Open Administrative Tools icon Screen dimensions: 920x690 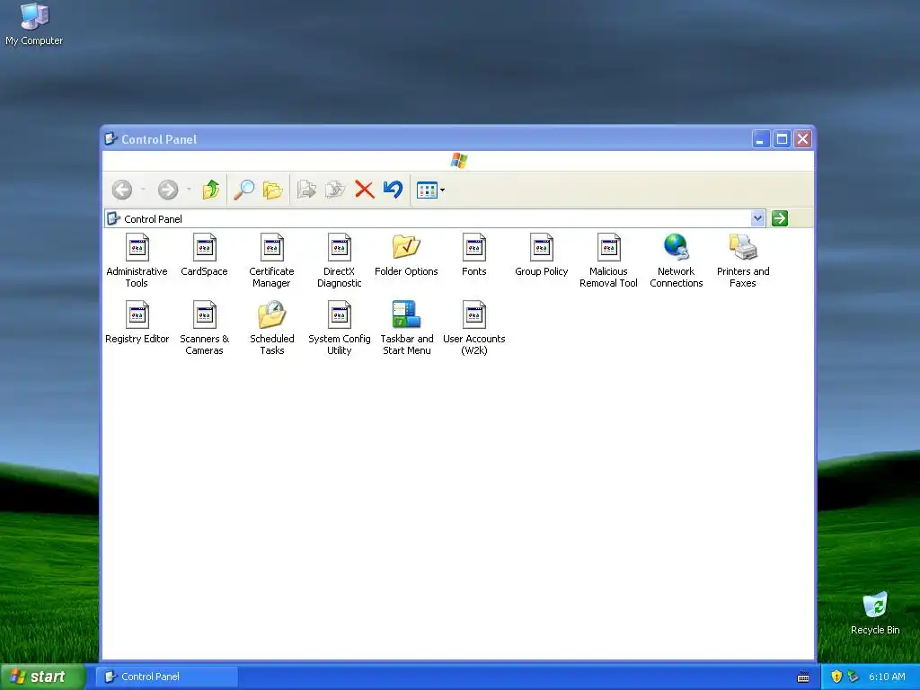point(137,248)
